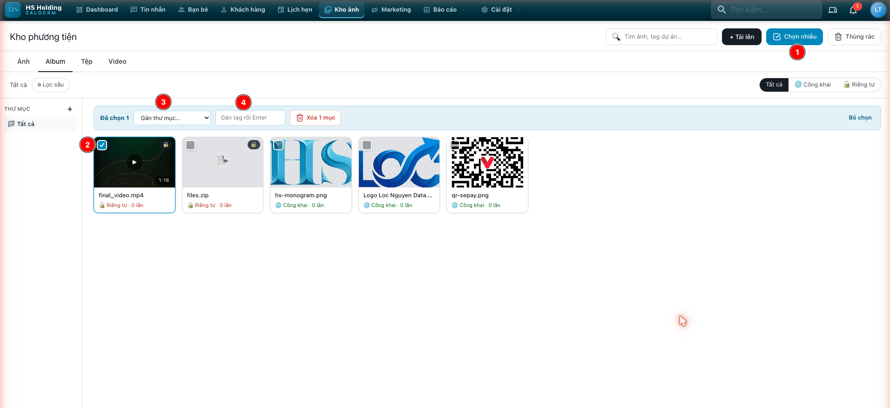Filter by Riêng tư private items
Viewport: 890px width, 408px height.
tap(859, 85)
